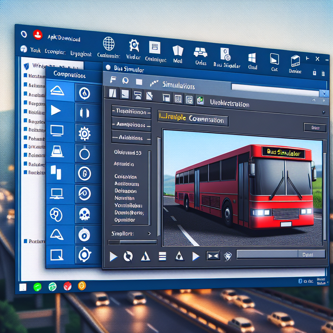Screen dimensions: 333x333
Task: Click the Bira button above the preview
Action: (x=315, y=127)
